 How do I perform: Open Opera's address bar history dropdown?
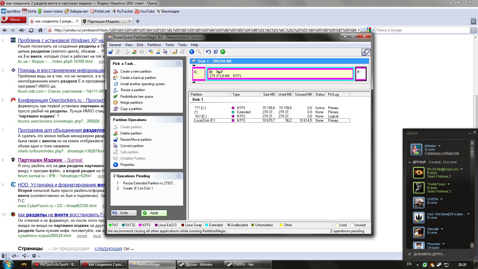(358, 30)
